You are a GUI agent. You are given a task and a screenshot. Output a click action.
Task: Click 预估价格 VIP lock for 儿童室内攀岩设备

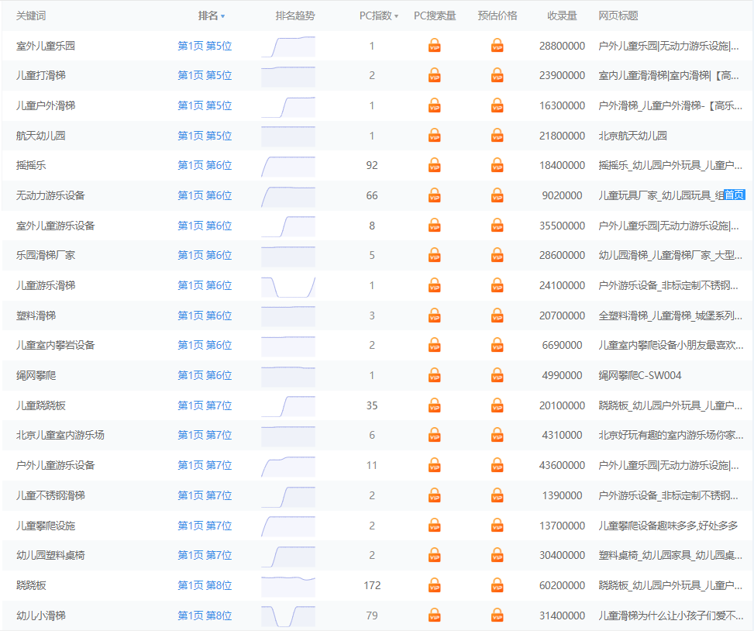(498, 345)
